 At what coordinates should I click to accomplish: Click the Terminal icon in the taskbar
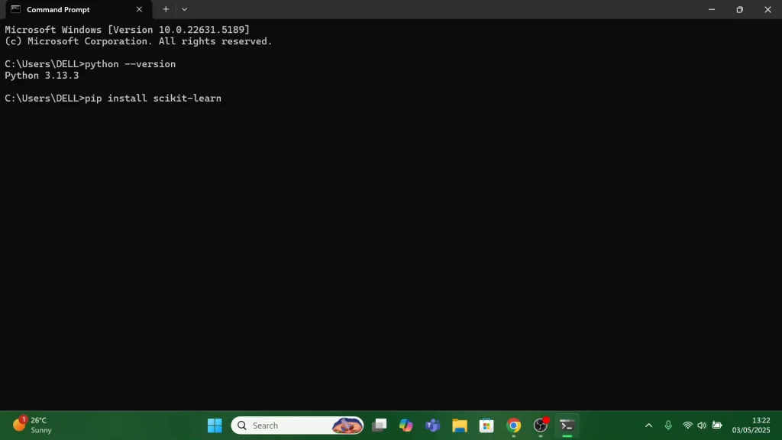coord(567,425)
